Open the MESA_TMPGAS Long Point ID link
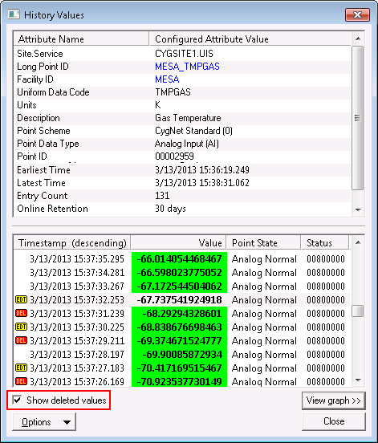The width and height of the screenshot is (378, 443). 187,67
